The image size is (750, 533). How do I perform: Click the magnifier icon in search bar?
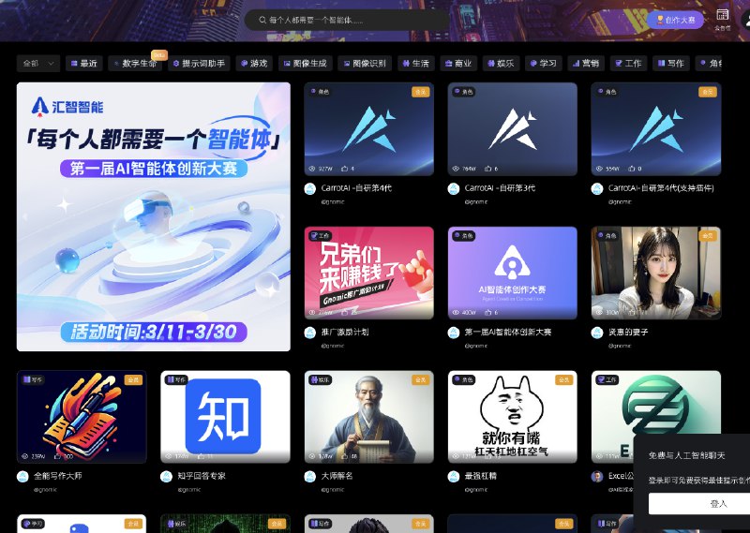click(x=262, y=20)
